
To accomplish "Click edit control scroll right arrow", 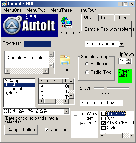I will pyautogui.click(x=46, y=71).
